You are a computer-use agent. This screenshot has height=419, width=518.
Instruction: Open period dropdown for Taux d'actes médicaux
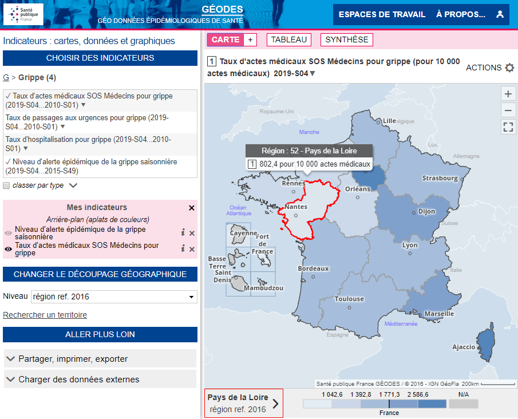[x=83, y=105]
